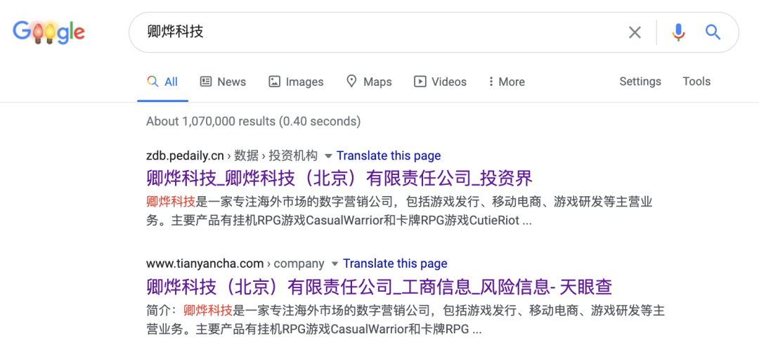Open the 投资界 result title link
Image resolution: width=759 pixels, height=350 pixels.
click(339, 179)
